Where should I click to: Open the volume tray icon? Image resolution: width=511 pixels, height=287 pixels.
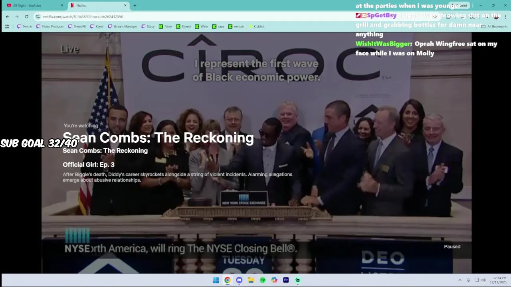483,280
